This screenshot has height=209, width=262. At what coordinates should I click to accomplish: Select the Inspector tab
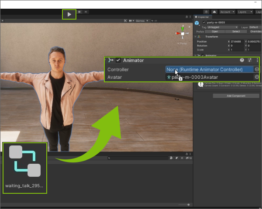pos(203,17)
